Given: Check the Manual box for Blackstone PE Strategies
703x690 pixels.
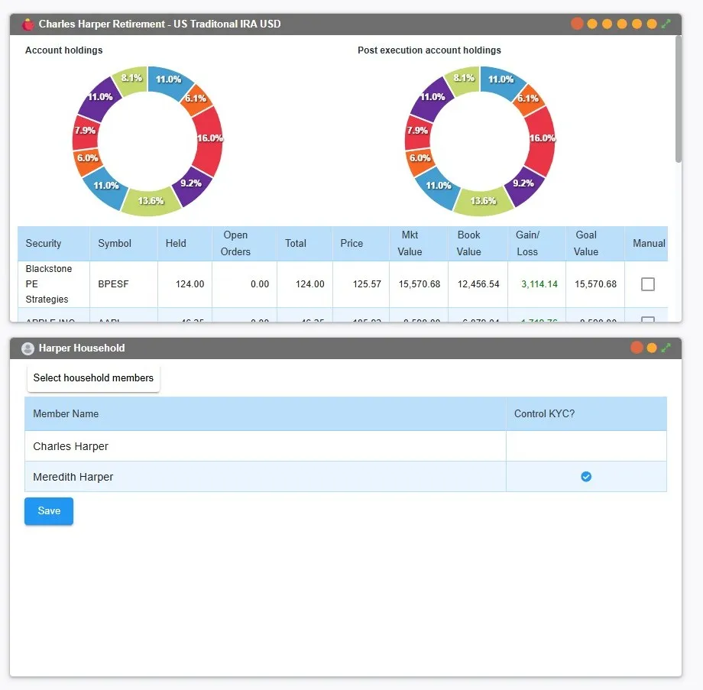Looking at the screenshot, I should click(x=647, y=284).
